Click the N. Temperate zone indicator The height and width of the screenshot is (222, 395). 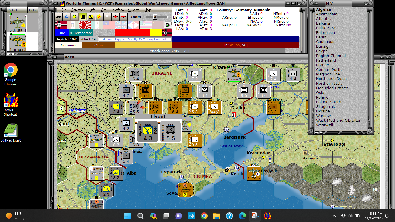tap(81, 33)
